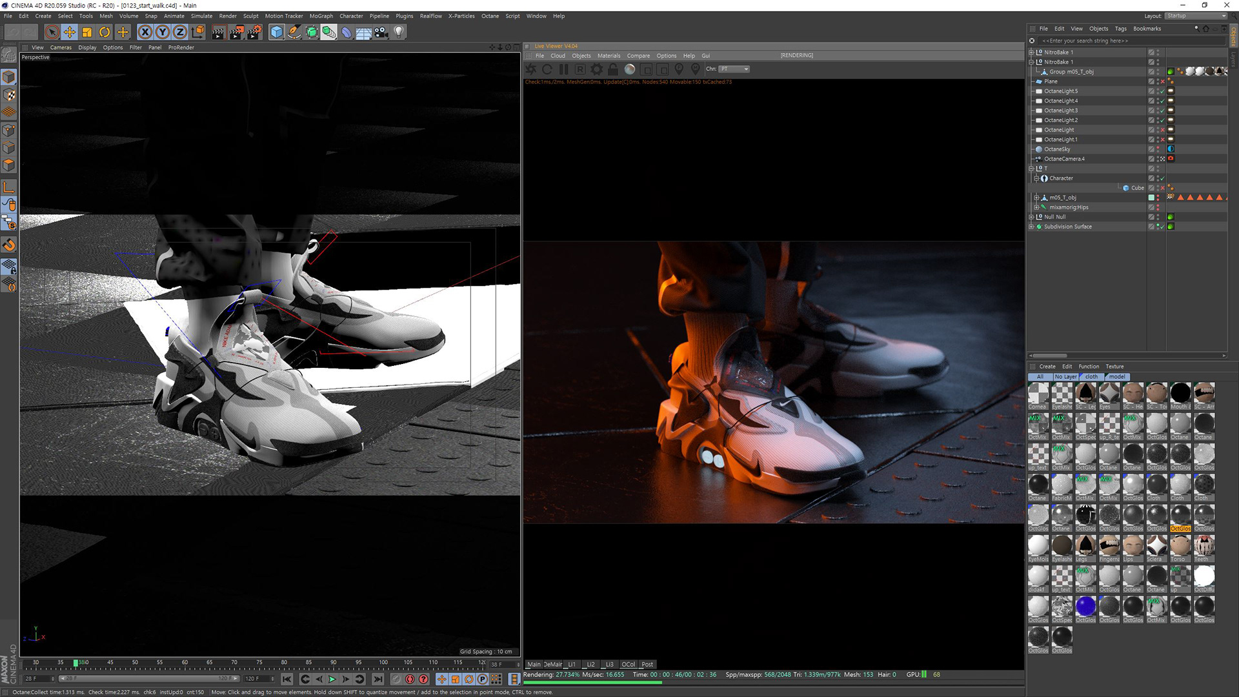The width and height of the screenshot is (1239, 697).
Task: Add a Light object from toolbar
Action: click(x=399, y=32)
